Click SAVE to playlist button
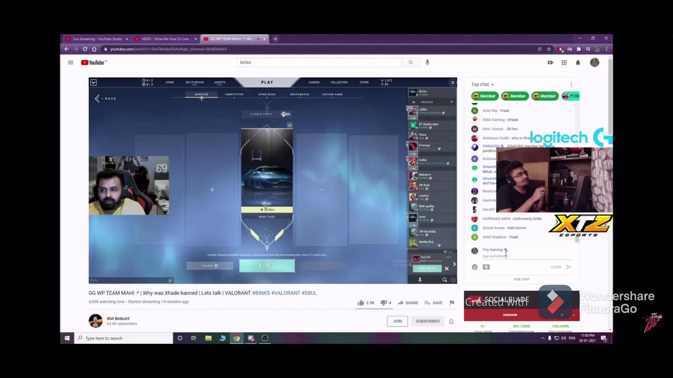673x378 pixels. tap(433, 303)
